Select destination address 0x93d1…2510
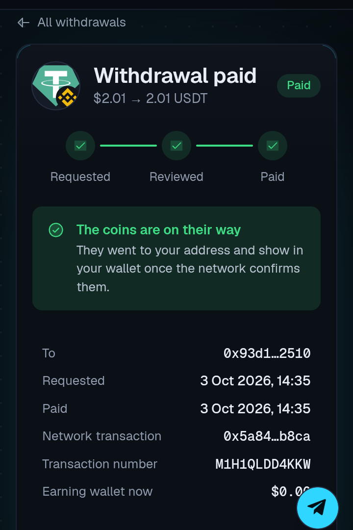Image resolution: width=353 pixels, height=530 pixels. pos(267,353)
